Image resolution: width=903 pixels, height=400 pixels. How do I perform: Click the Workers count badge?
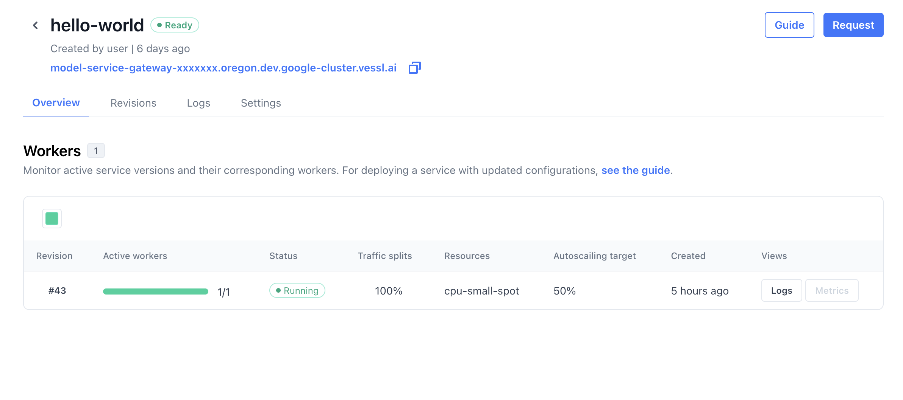pyautogui.click(x=96, y=151)
